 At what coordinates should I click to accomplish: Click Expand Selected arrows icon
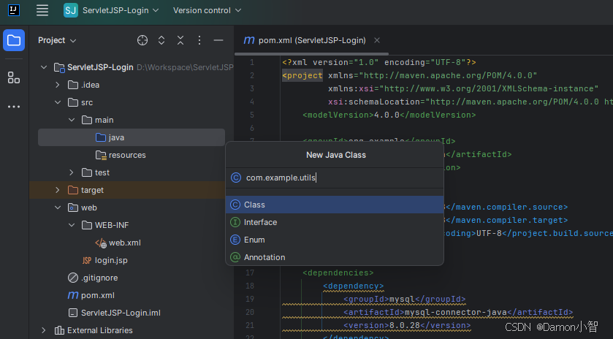pyautogui.click(x=161, y=40)
